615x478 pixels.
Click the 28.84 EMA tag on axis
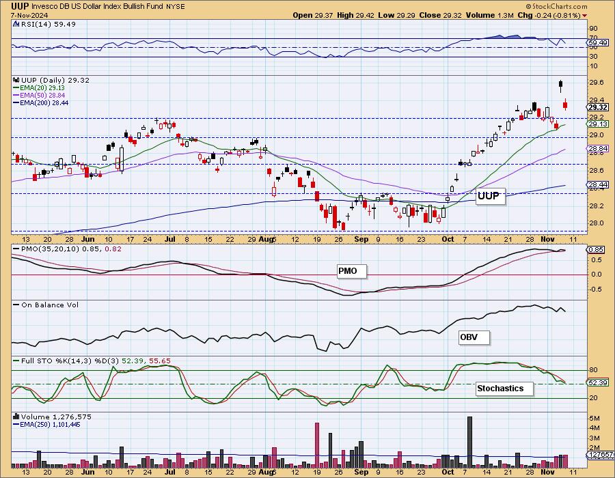(x=598, y=148)
